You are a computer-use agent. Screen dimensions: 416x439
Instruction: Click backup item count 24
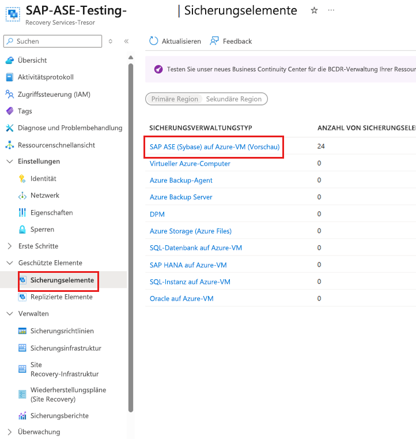321,146
